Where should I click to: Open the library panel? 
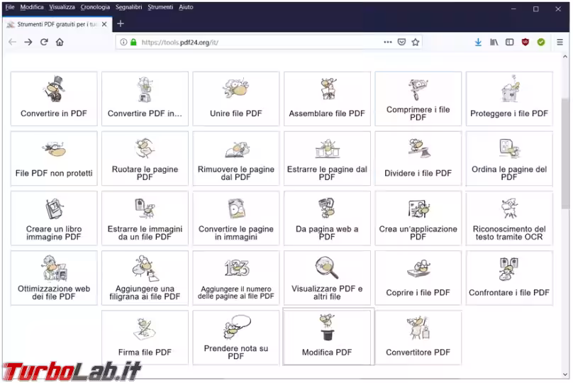494,42
